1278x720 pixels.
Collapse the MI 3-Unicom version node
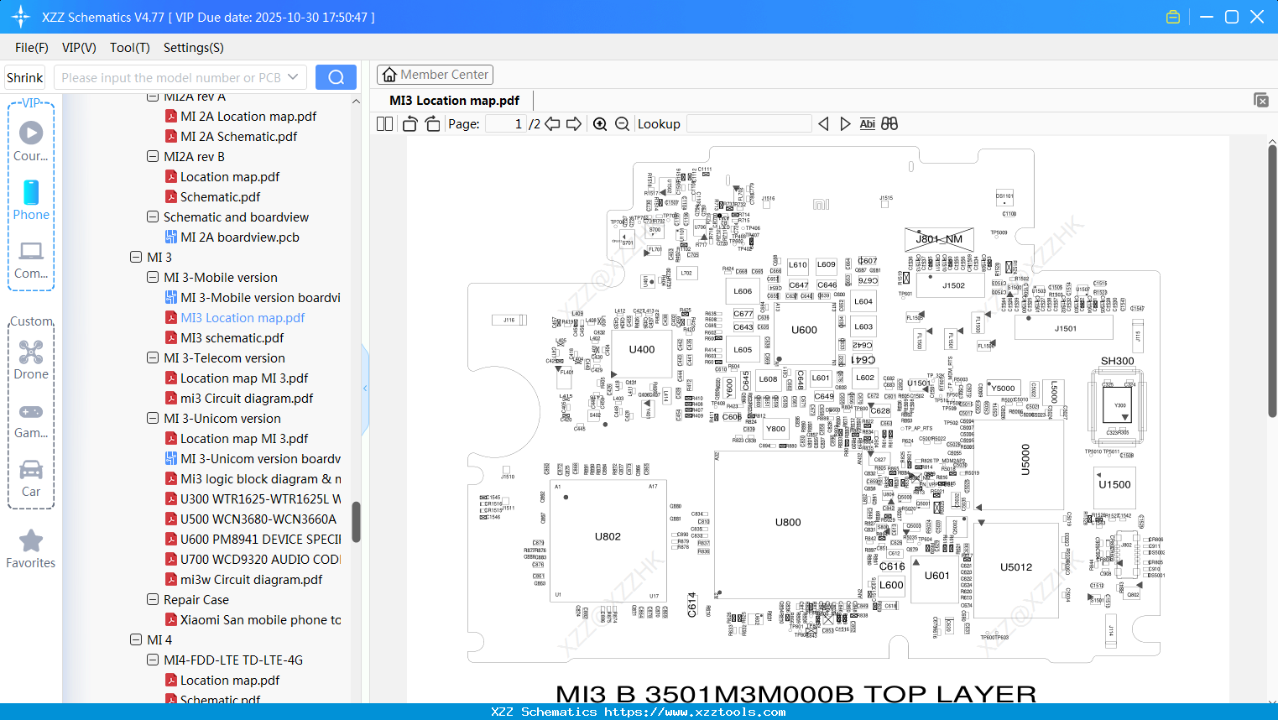click(153, 418)
